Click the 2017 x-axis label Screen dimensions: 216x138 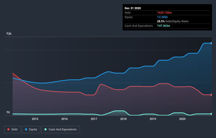pyautogui.click(x=94, y=119)
